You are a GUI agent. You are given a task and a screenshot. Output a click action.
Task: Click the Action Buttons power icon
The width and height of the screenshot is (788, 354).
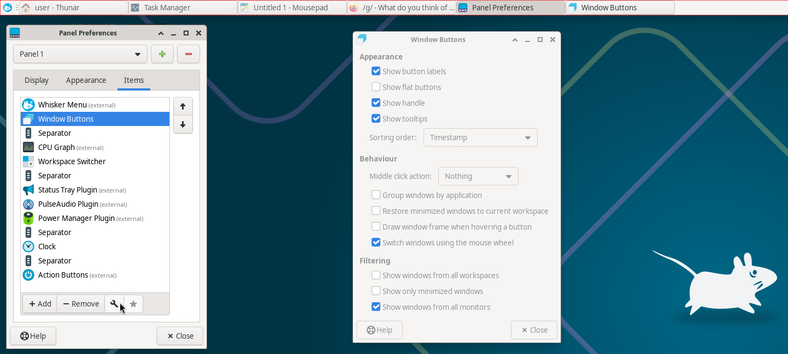pos(28,275)
